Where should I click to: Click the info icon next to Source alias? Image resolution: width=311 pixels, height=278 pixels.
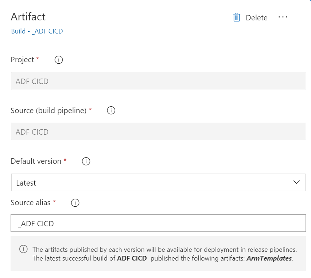pyautogui.click(x=75, y=203)
